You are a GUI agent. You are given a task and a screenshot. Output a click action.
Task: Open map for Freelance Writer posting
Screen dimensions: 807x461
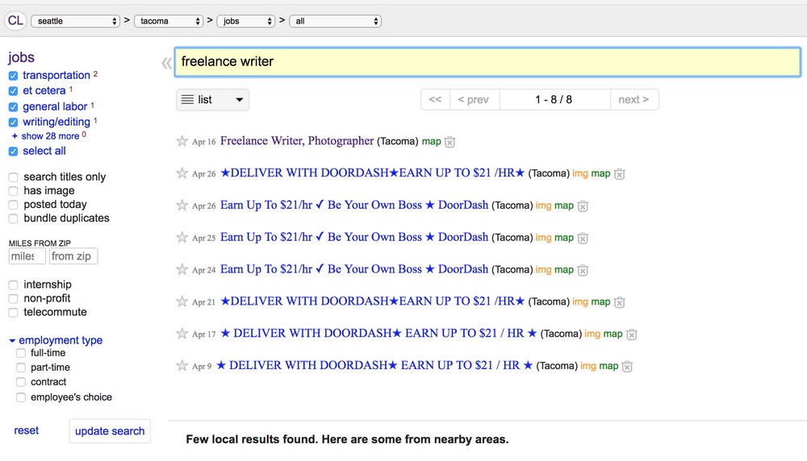point(431,141)
